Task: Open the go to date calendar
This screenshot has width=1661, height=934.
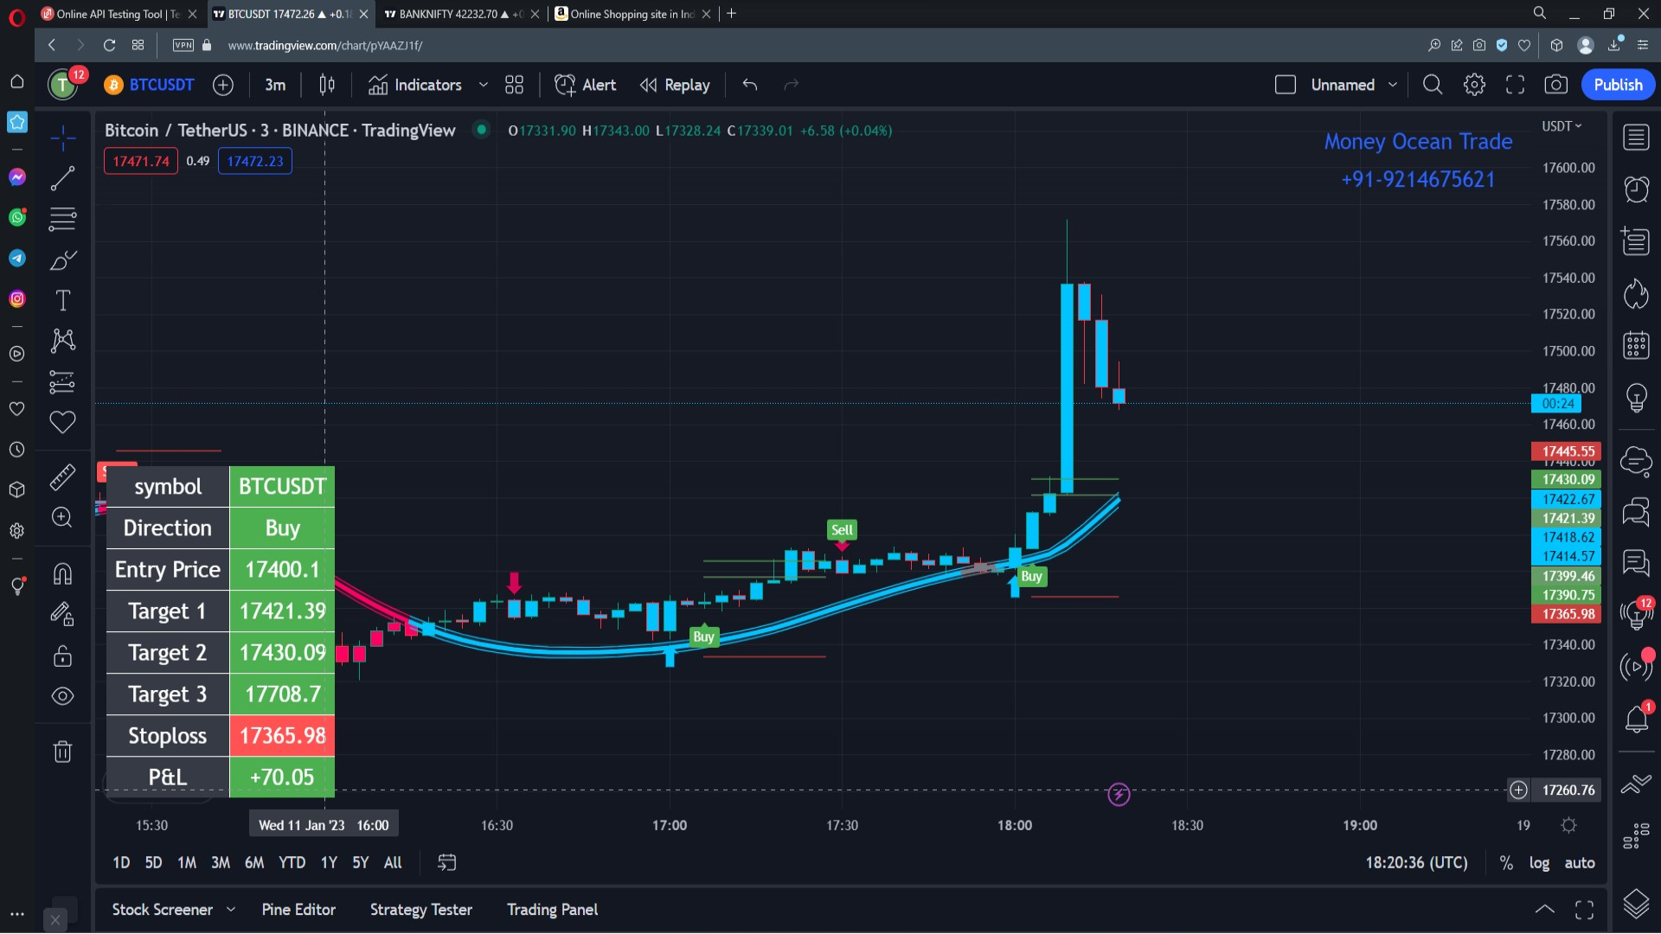Action: [x=446, y=863]
